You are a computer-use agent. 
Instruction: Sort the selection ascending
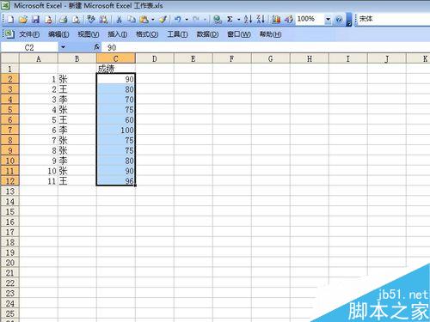pos(248,20)
